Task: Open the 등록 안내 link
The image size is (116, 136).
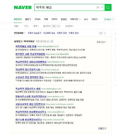Action: click(x=101, y=42)
